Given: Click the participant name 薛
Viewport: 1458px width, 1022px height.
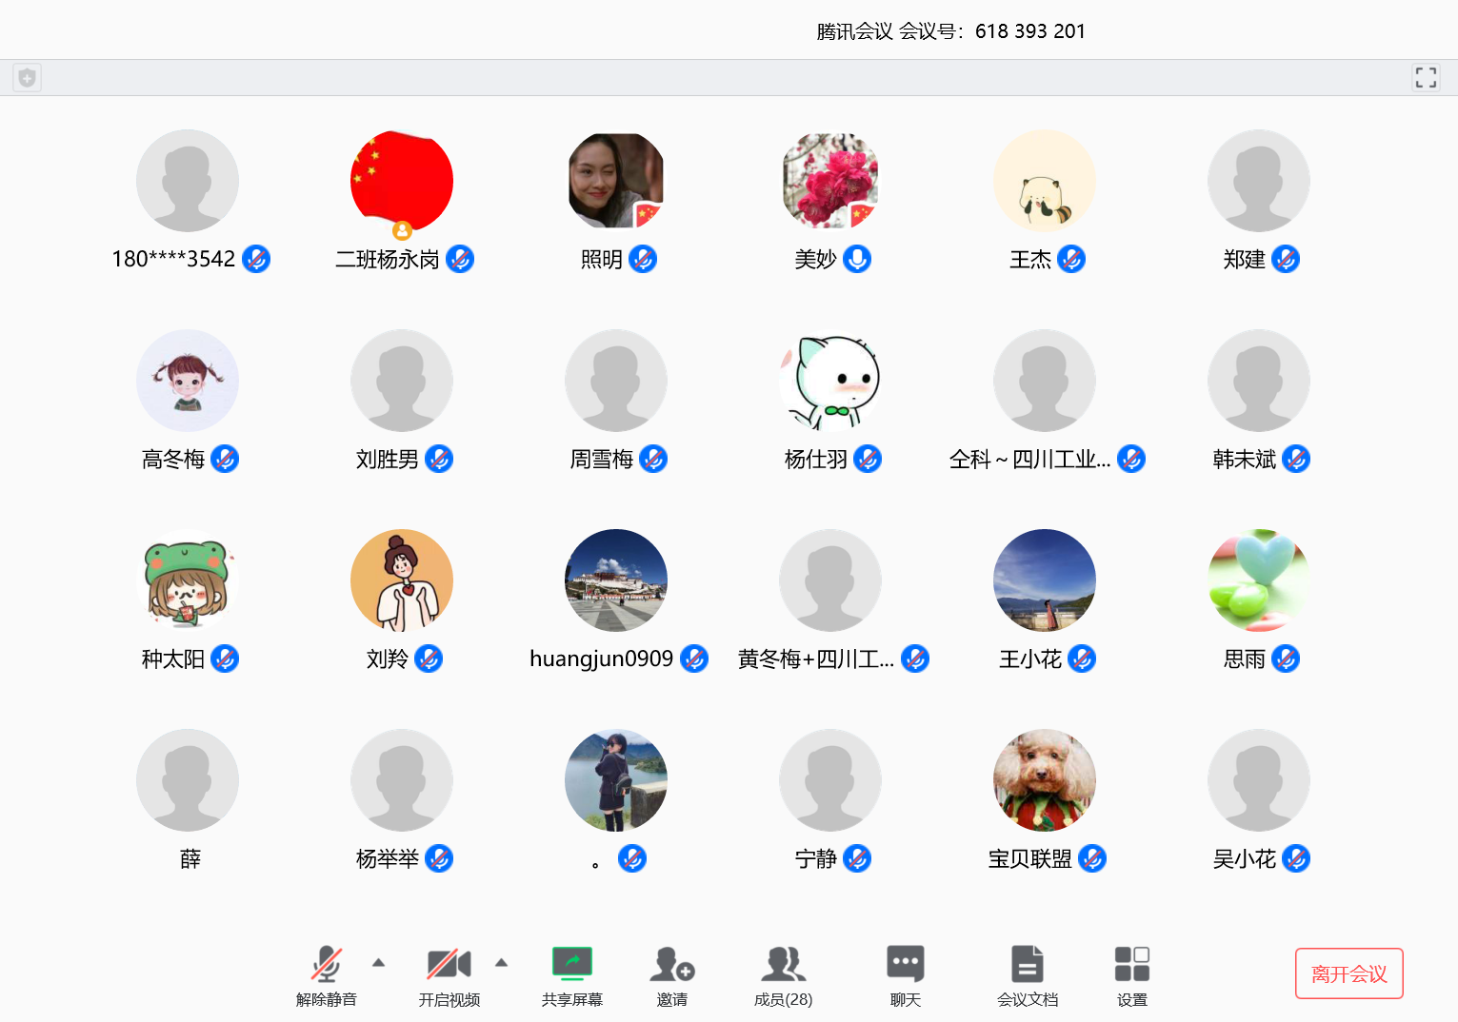Looking at the screenshot, I should coord(190,859).
